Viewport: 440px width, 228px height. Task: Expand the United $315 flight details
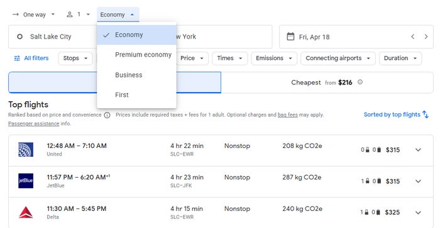[418, 150]
